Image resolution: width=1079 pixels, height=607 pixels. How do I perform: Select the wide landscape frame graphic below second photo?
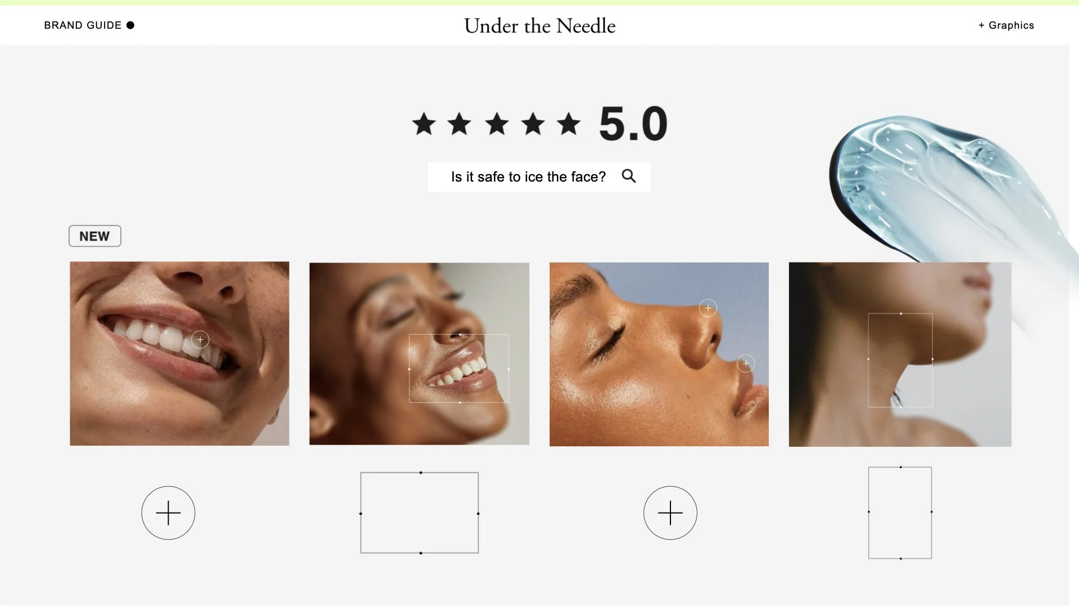(419, 513)
